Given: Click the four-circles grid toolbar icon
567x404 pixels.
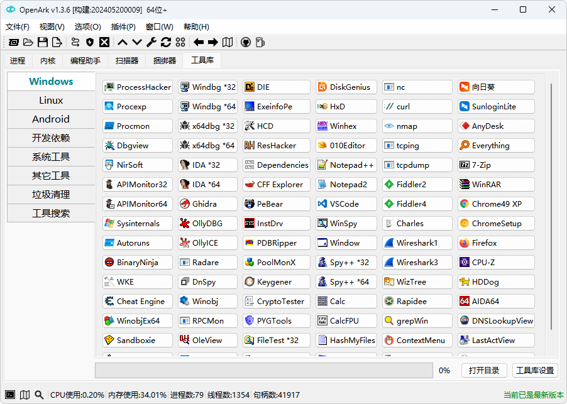Looking at the screenshot, I should (x=180, y=42).
